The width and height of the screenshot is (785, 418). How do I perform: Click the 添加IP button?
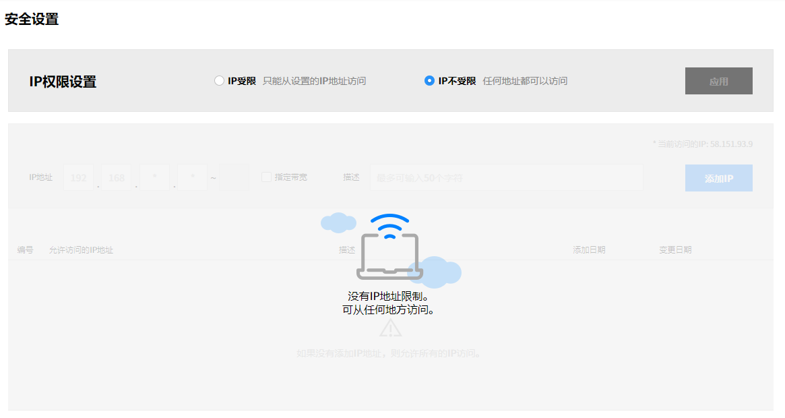point(718,178)
